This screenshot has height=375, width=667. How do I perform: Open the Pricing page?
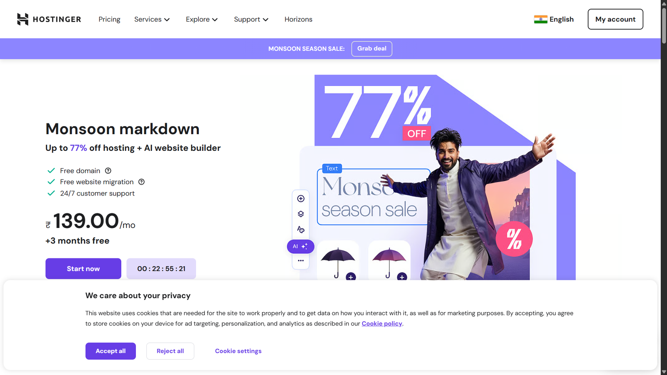109,19
